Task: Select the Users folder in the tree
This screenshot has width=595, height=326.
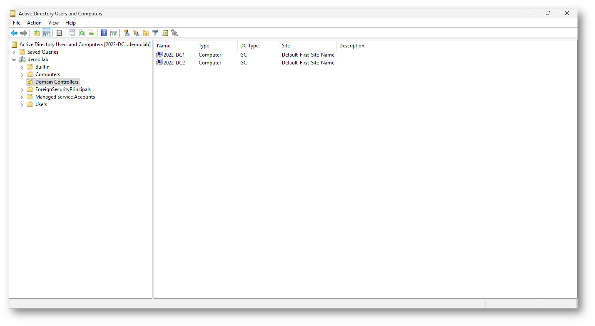Action: [41, 104]
